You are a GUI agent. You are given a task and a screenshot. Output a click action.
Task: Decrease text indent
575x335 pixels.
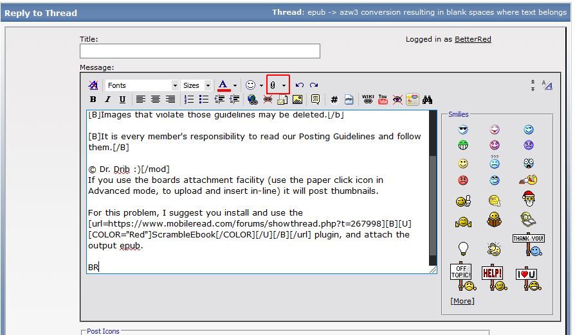point(219,99)
